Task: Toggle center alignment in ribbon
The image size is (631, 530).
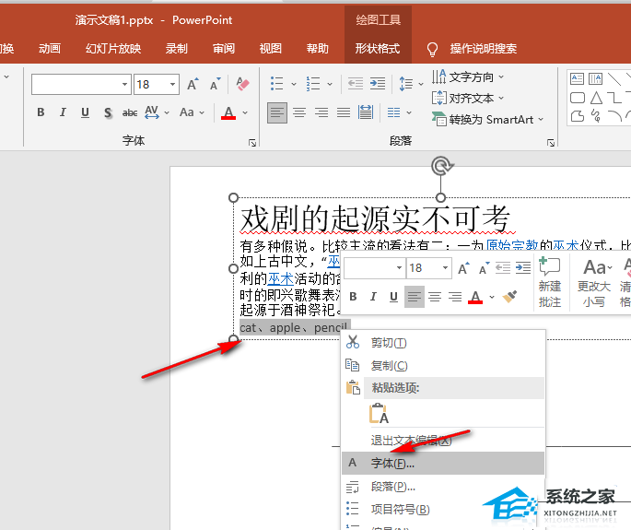Action: [x=299, y=112]
